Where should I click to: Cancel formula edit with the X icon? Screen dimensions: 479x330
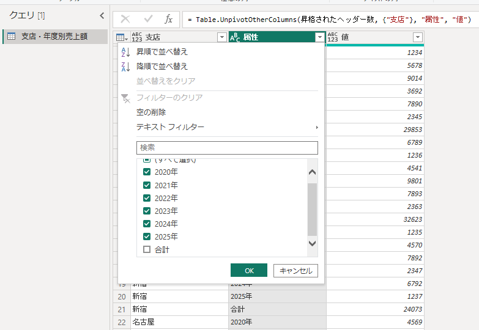pyautogui.click(x=125, y=19)
